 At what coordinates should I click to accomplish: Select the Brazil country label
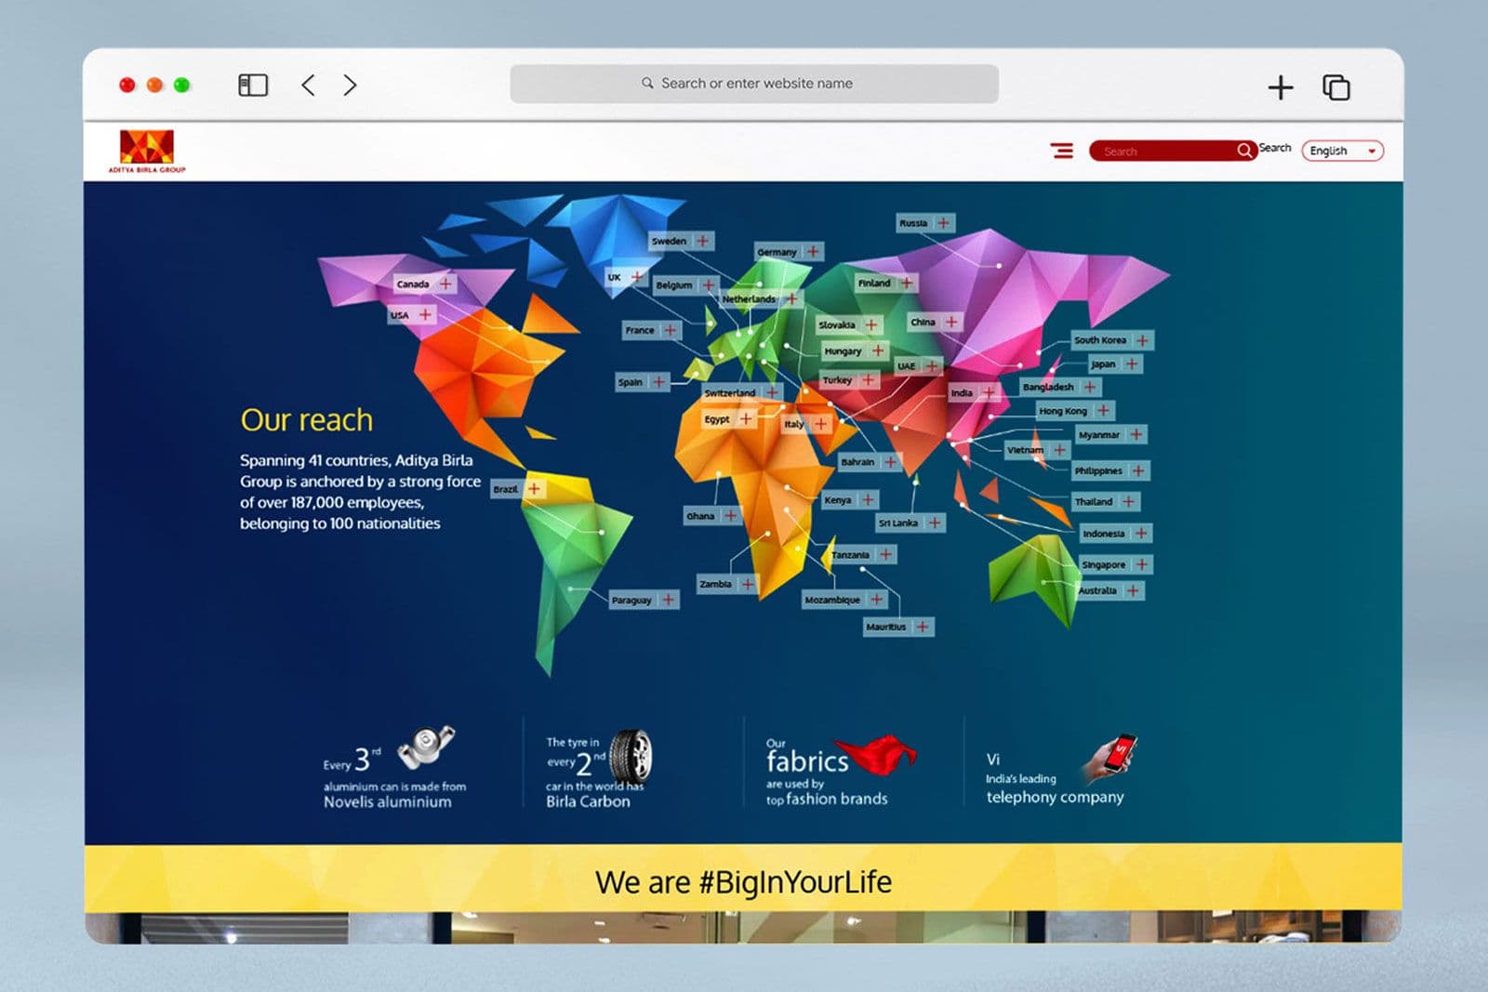pos(506,489)
